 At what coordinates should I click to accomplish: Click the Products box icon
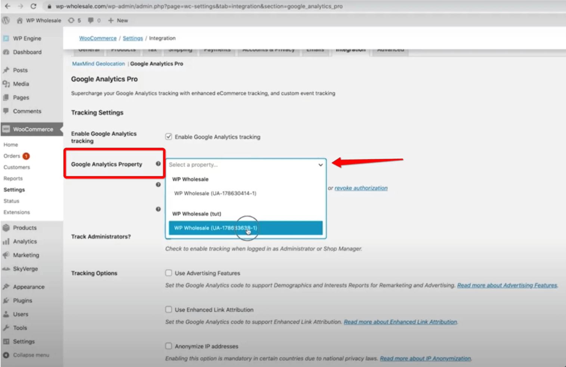(6, 228)
